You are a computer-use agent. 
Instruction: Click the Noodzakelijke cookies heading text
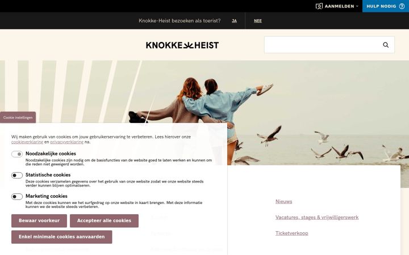click(51, 154)
